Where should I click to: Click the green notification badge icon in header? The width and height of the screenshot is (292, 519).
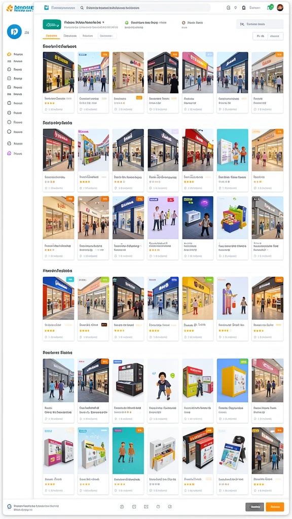point(270,7)
